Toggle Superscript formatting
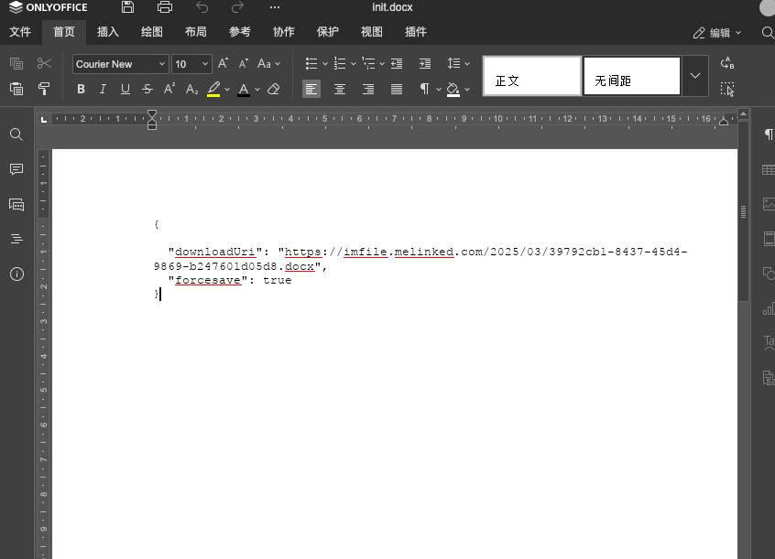This screenshot has width=775, height=559. [x=169, y=89]
